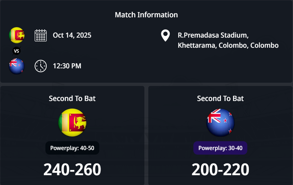Select the large New Zealand flag
The width and height of the screenshot is (293, 185).
point(220,123)
